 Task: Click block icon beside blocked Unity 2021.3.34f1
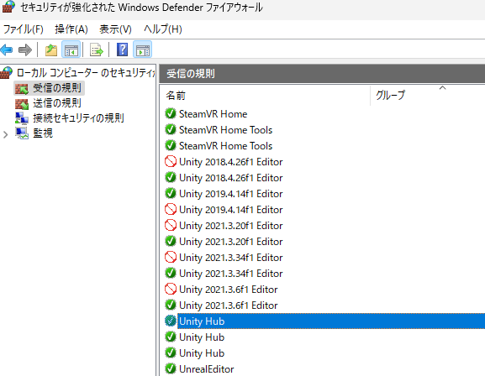click(x=171, y=258)
